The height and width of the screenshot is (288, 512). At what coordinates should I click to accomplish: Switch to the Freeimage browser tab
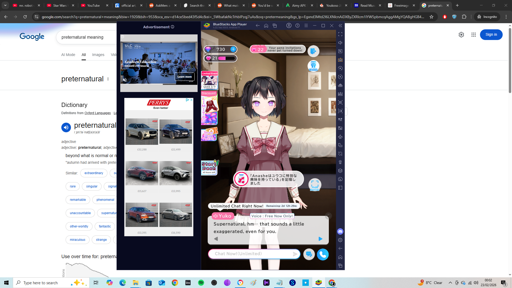(x=402, y=5)
